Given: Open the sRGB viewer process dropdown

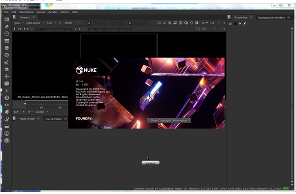Looking at the screenshot, I should (x=72, y=23).
